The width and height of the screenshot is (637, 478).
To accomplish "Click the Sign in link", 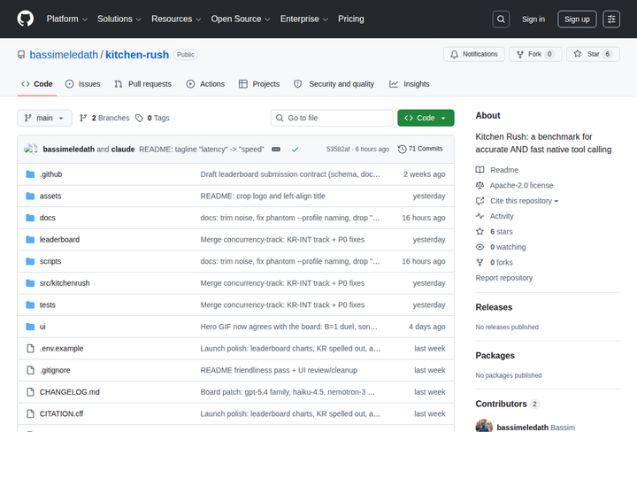I will tap(533, 19).
